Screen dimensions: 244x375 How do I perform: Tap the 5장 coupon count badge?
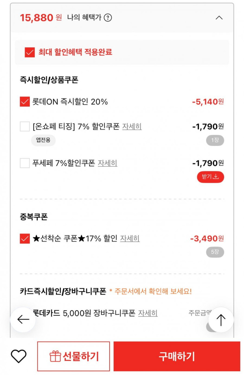click(x=215, y=252)
